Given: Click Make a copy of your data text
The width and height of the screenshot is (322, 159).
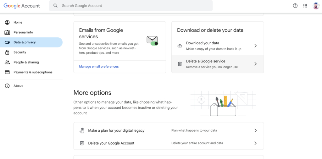Looking at the screenshot, I should [214, 49].
